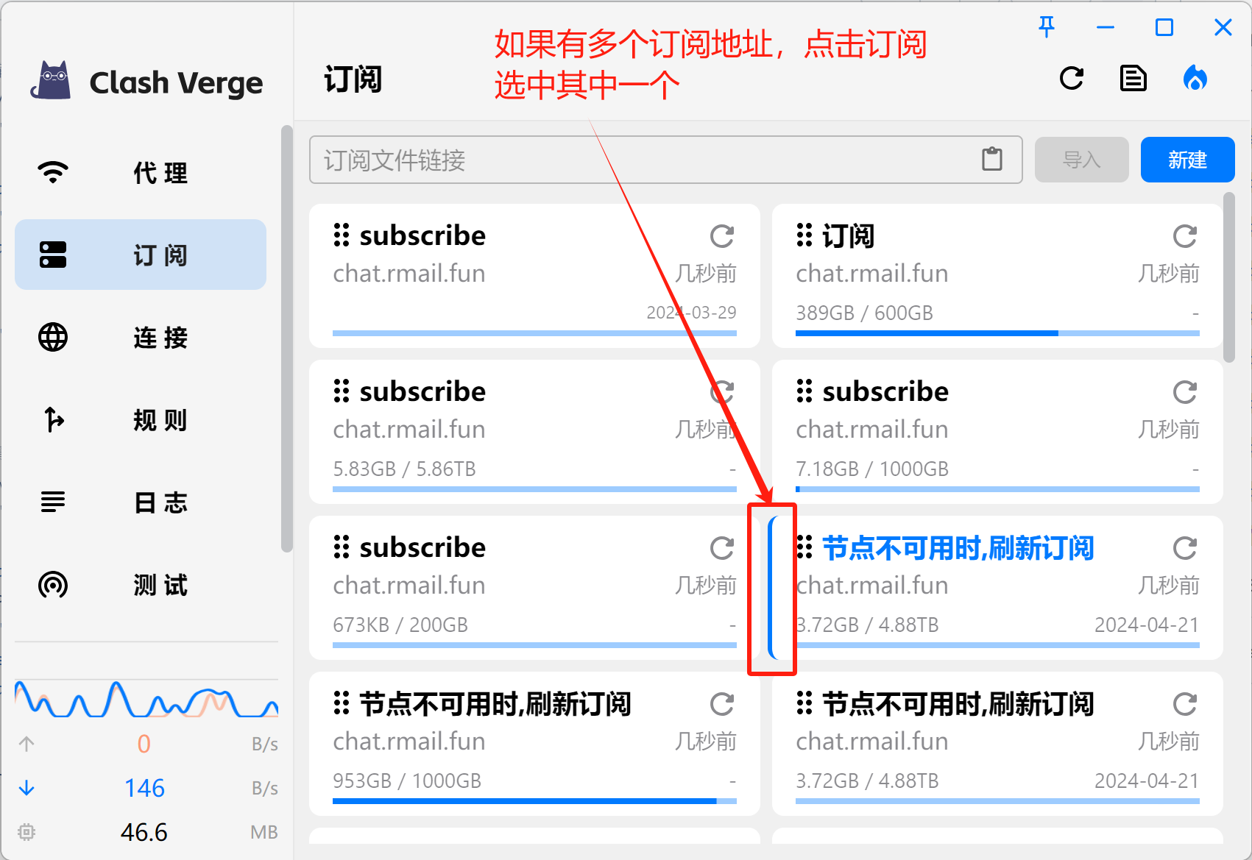The image size is (1252, 860).
Task: Click the '7.18GB / 1000GB' usage text
Action: (x=872, y=469)
